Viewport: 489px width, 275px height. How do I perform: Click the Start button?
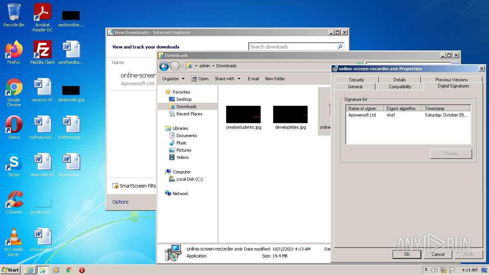coord(10,270)
